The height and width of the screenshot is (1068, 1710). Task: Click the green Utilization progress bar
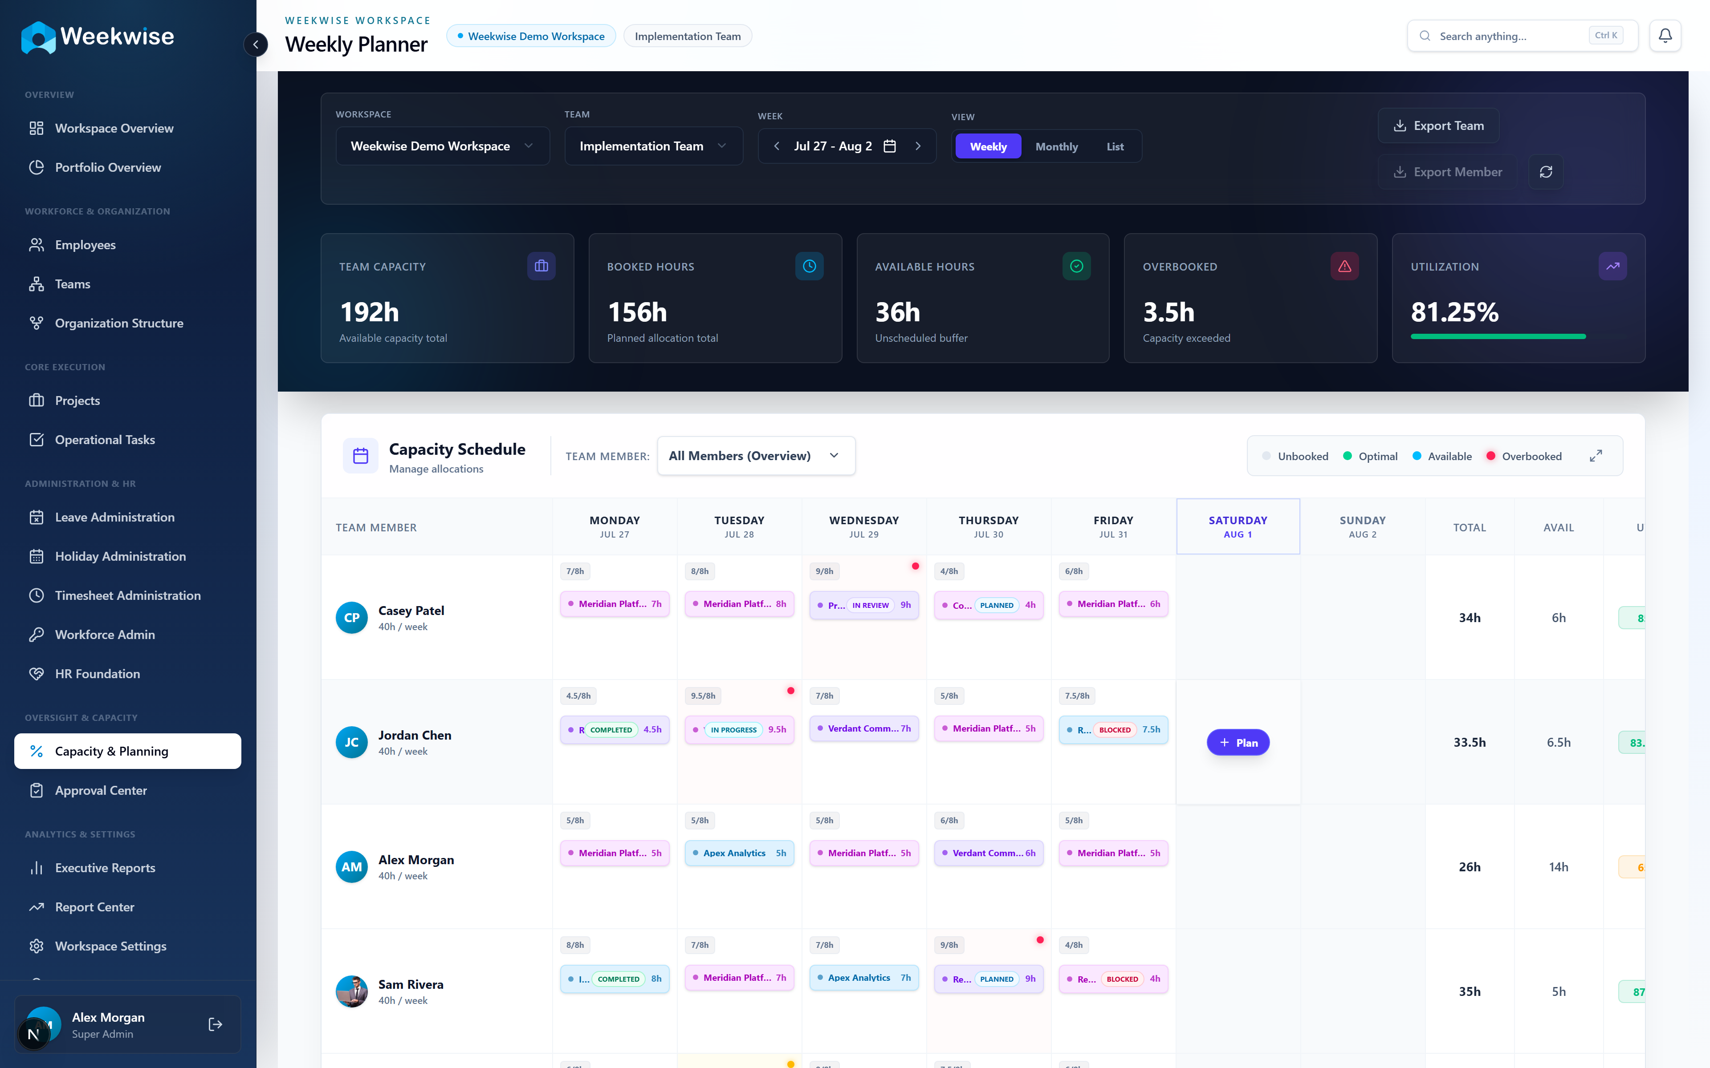pos(1498,336)
